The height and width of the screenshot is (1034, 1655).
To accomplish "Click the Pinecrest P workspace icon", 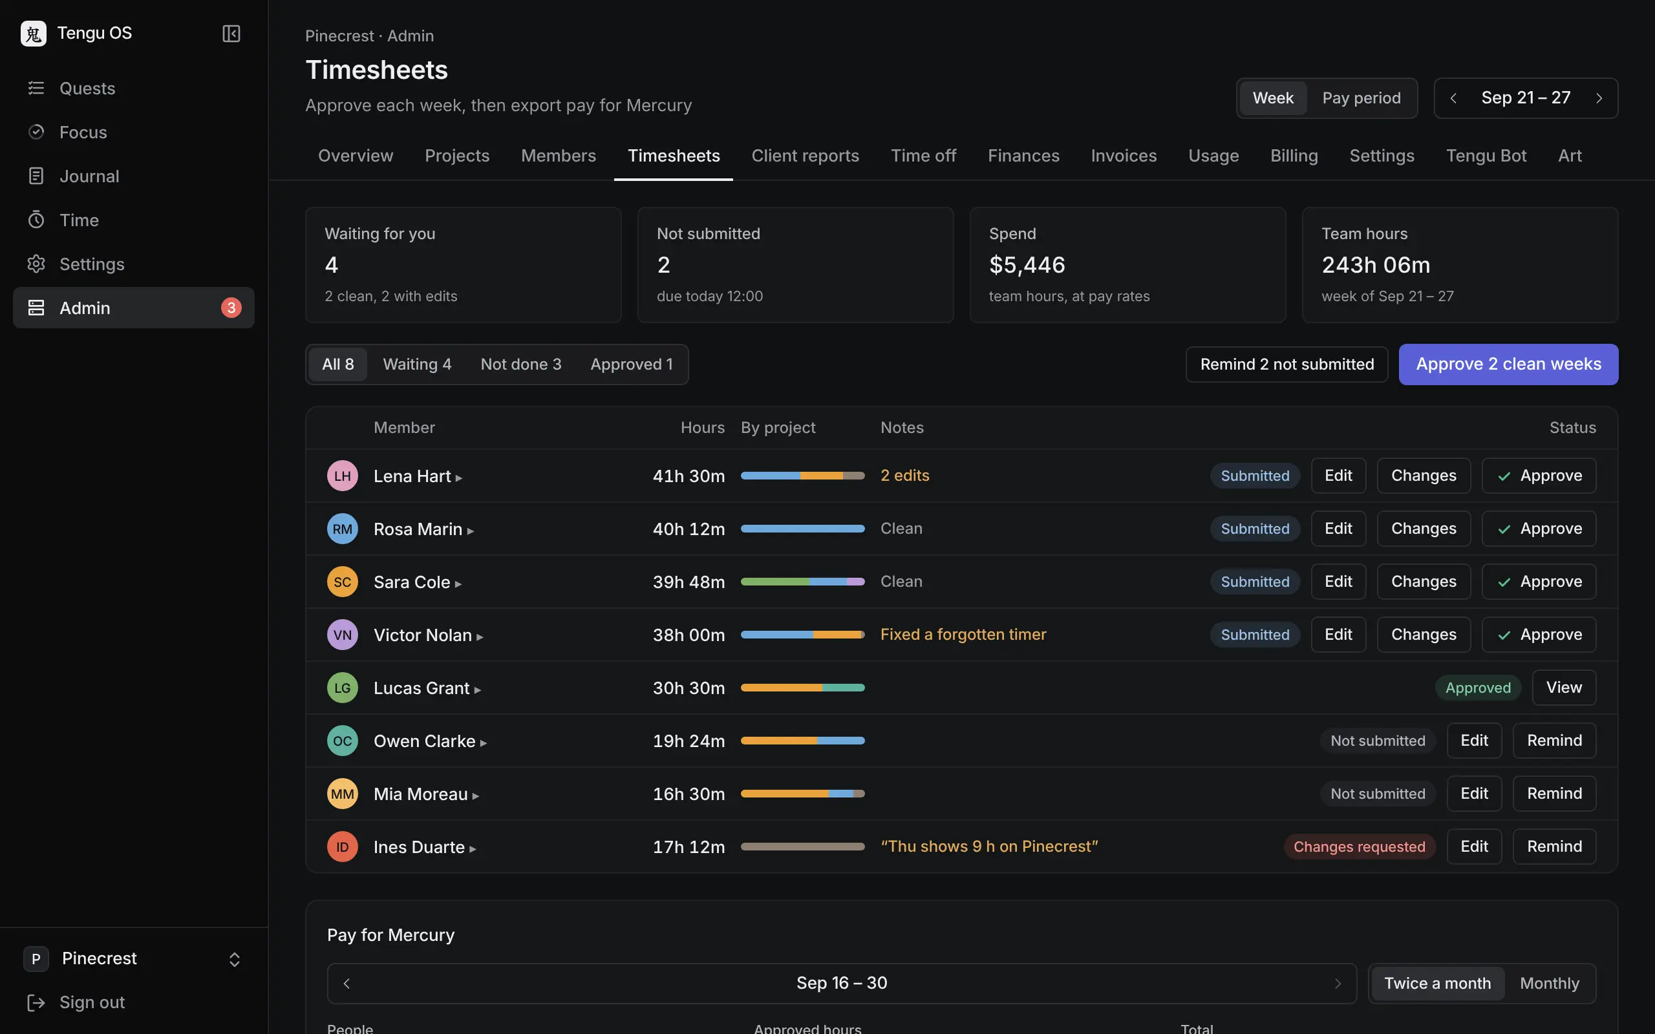I will [x=36, y=959].
